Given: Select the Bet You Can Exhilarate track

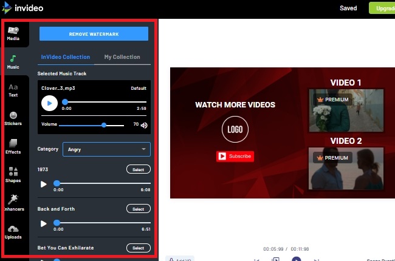Looking at the screenshot, I should pyautogui.click(x=139, y=248).
